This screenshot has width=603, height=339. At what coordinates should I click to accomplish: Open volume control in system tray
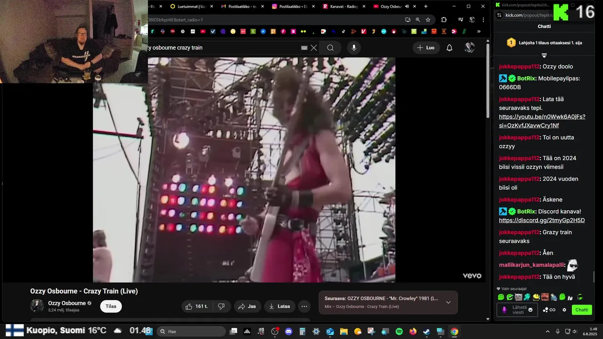point(575,331)
